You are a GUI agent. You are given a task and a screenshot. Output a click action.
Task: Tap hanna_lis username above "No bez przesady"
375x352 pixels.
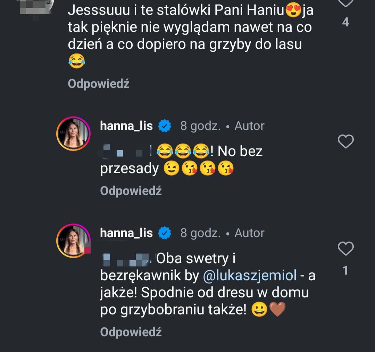126,126
